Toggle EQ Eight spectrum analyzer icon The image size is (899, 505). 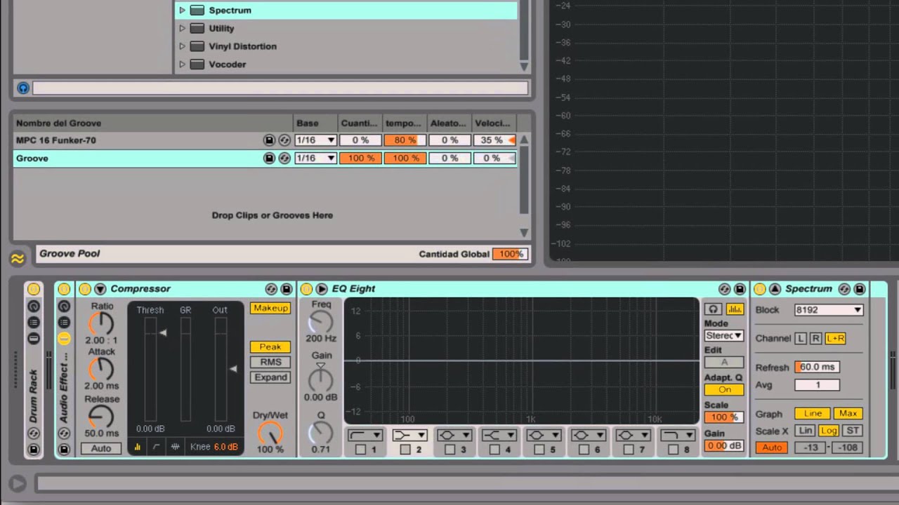click(735, 309)
